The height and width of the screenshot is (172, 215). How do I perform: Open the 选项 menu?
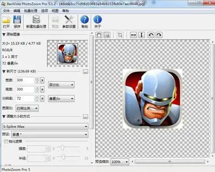point(44,11)
